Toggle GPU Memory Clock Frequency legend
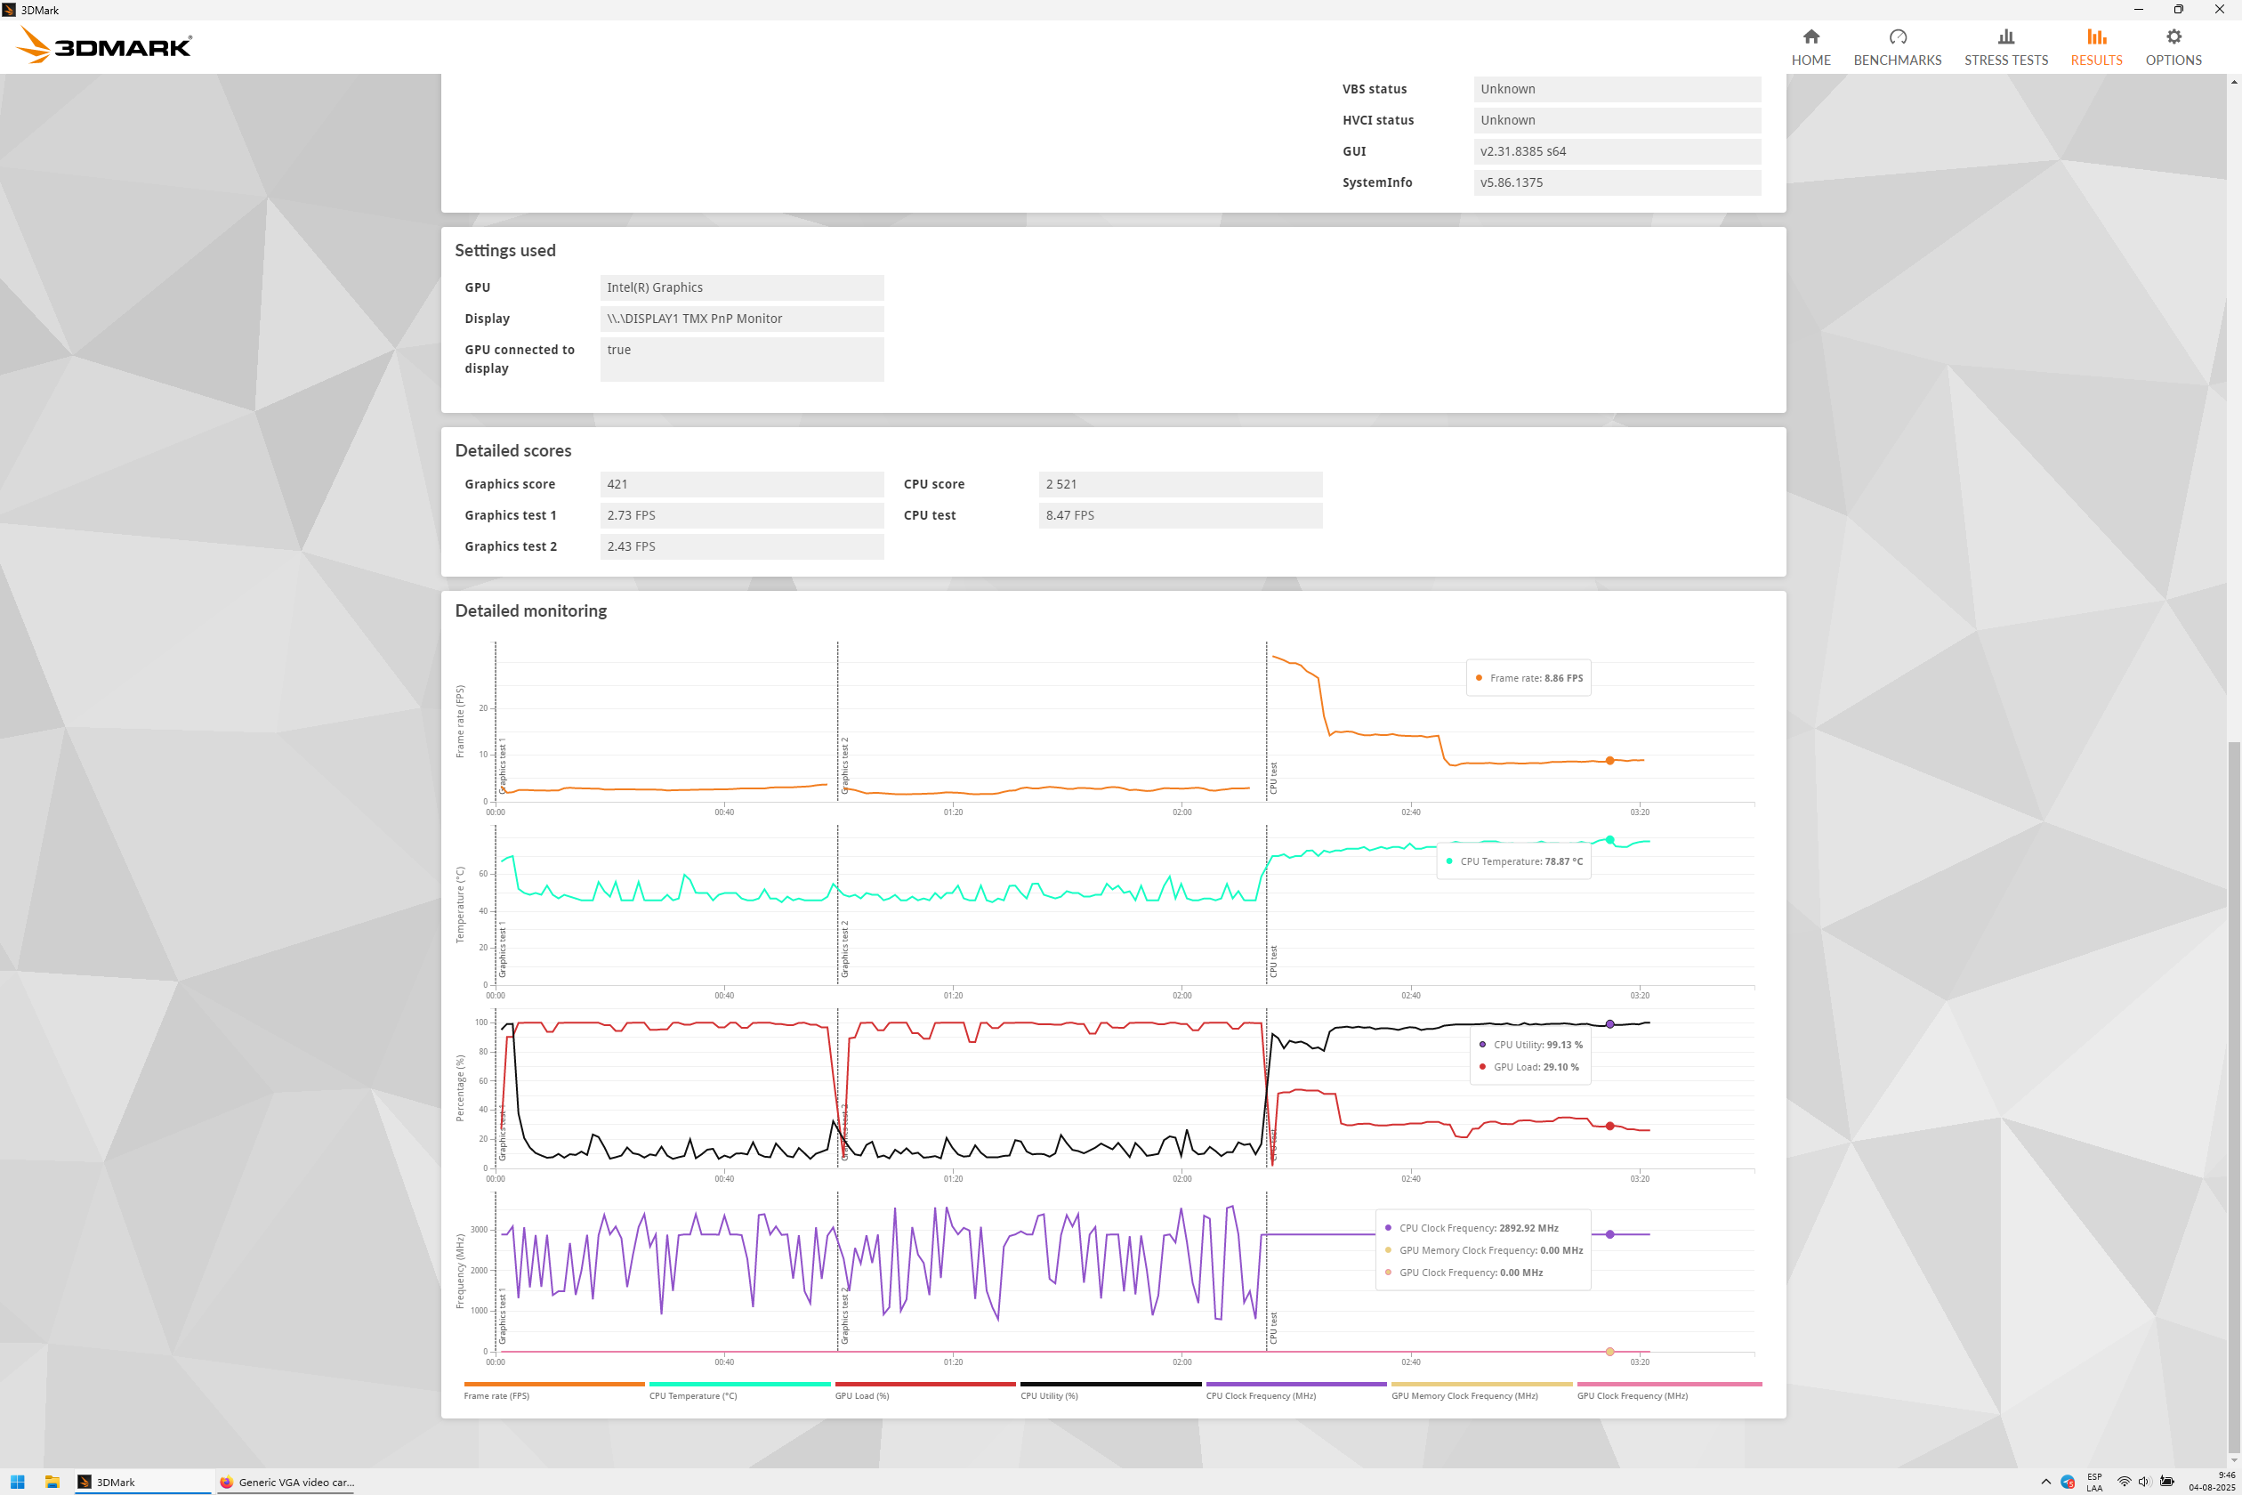 (x=1464, y=1395)
